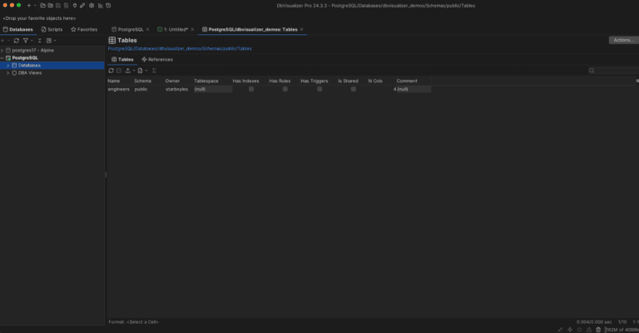The height and width of the screenshot is (333, 639).
Task: Click the garbage collection trash icon in the status bar
Action: (598, 329)
